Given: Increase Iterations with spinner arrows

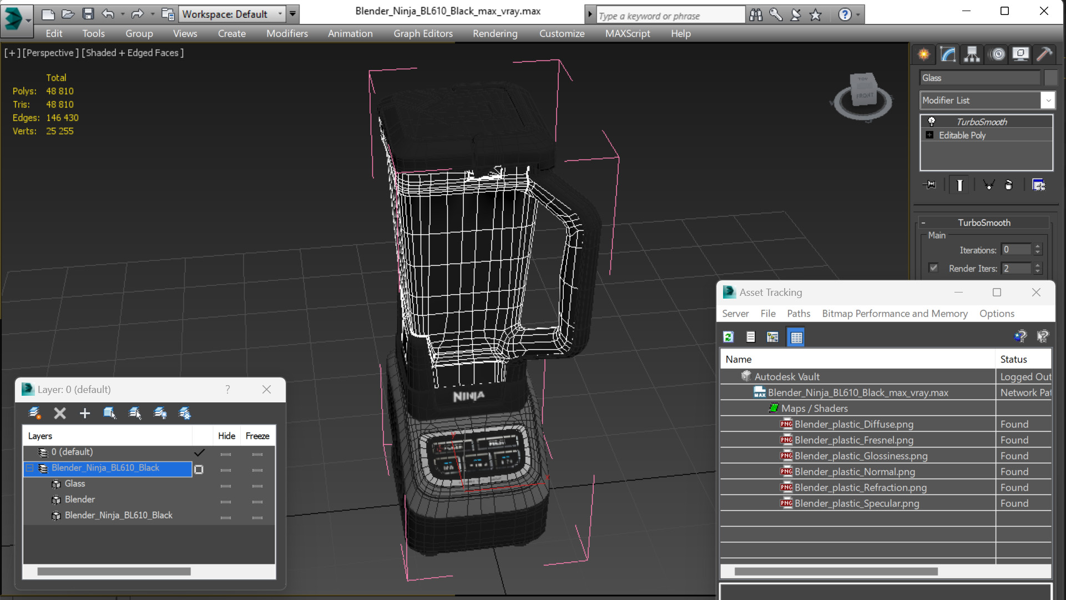Looking at the screenshot, I should coord(1037,246).
